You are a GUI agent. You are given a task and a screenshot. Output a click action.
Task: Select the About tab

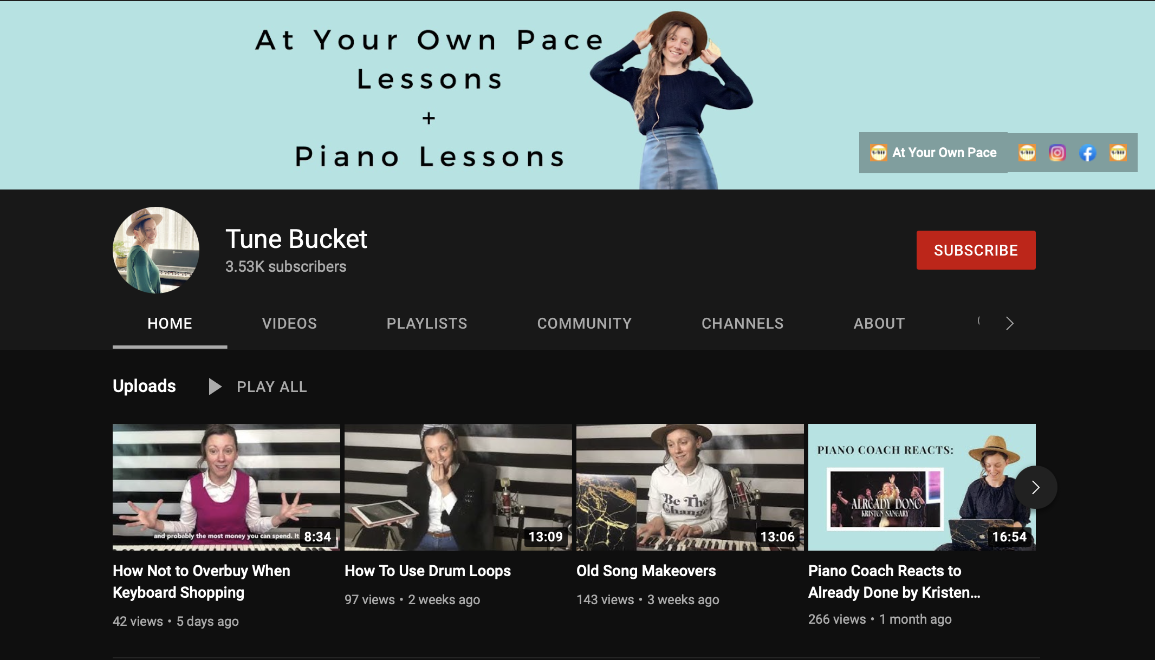pos(879,323)
